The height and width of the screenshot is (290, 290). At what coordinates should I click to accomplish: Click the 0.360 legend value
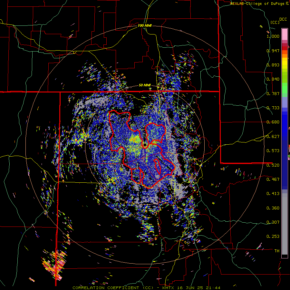(x=273, y=208)
